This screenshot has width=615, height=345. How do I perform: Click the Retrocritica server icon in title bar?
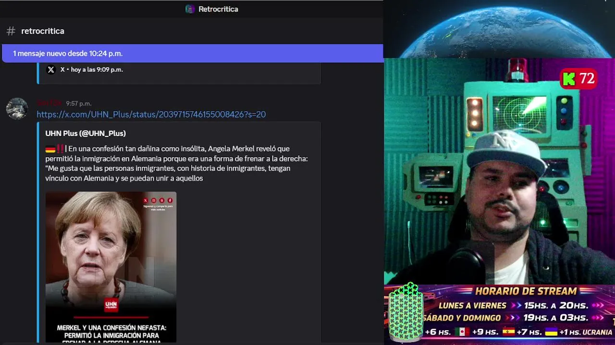190,9
